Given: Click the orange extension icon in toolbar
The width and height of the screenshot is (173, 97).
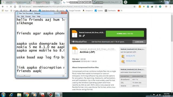Looking at the screenshot, I should (140, 6).
